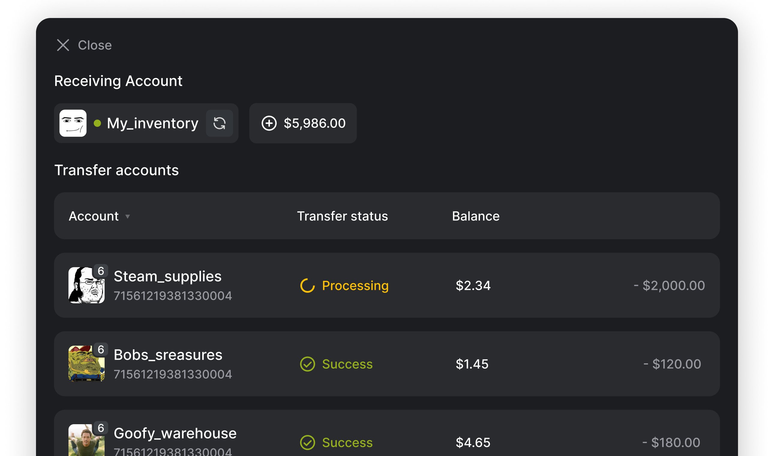Click the $5,986.00 balance amount
This screenshot has height=456, width=774.
[x=315, y=123]
